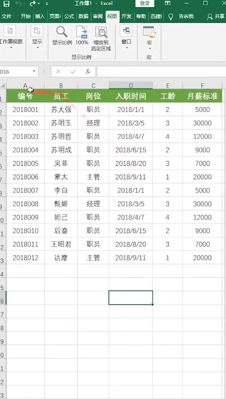Select column F header

[x=202, y=85]
